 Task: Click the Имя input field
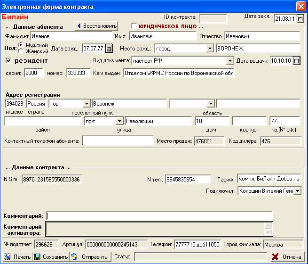[x=162, y=36]
